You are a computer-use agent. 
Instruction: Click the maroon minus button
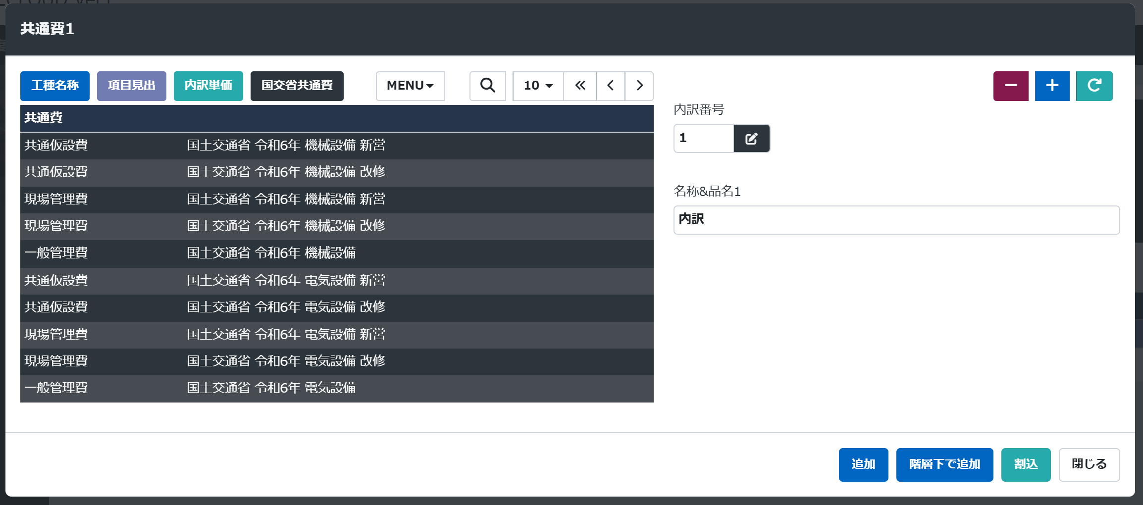click(x=1011, y=86)
